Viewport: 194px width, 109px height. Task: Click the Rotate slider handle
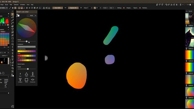pyautogui.click(x=28, y=69)
